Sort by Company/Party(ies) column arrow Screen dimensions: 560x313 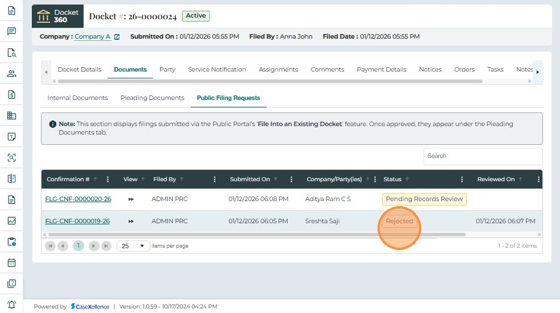point(367,179)
